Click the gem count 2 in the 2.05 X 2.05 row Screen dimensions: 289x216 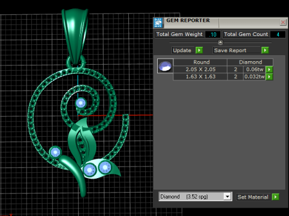pos(235,70)
